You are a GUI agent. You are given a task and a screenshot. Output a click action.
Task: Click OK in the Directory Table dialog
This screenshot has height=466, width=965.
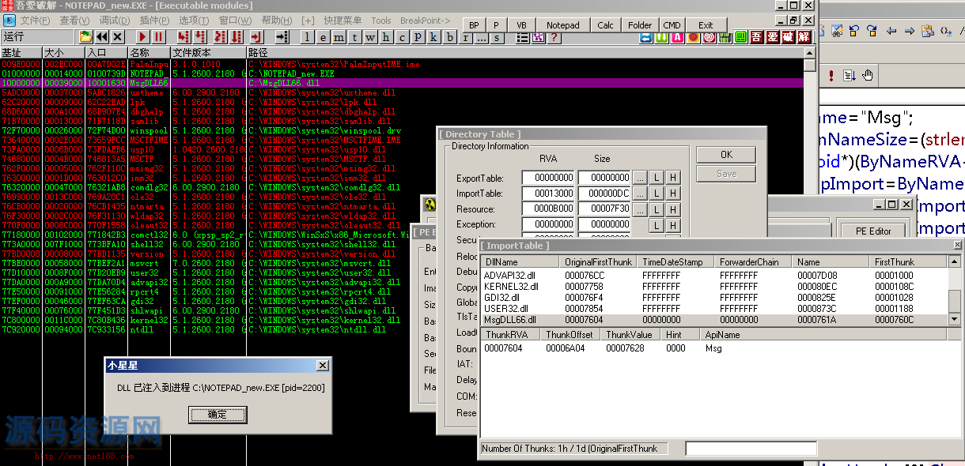725,155
